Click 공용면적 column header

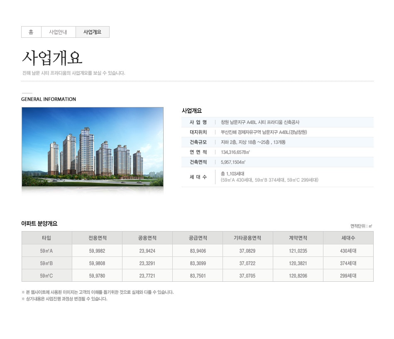147,238
